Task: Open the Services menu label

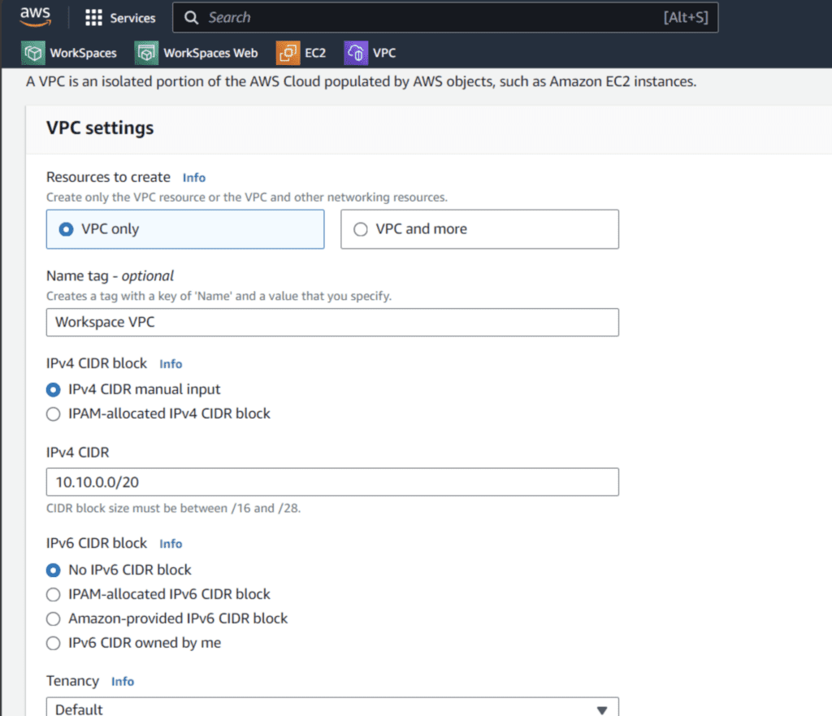Action: [x=132, y=18]
